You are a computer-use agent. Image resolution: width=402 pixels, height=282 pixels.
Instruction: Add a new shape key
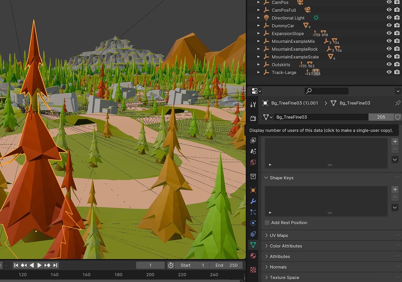(395, 189)
